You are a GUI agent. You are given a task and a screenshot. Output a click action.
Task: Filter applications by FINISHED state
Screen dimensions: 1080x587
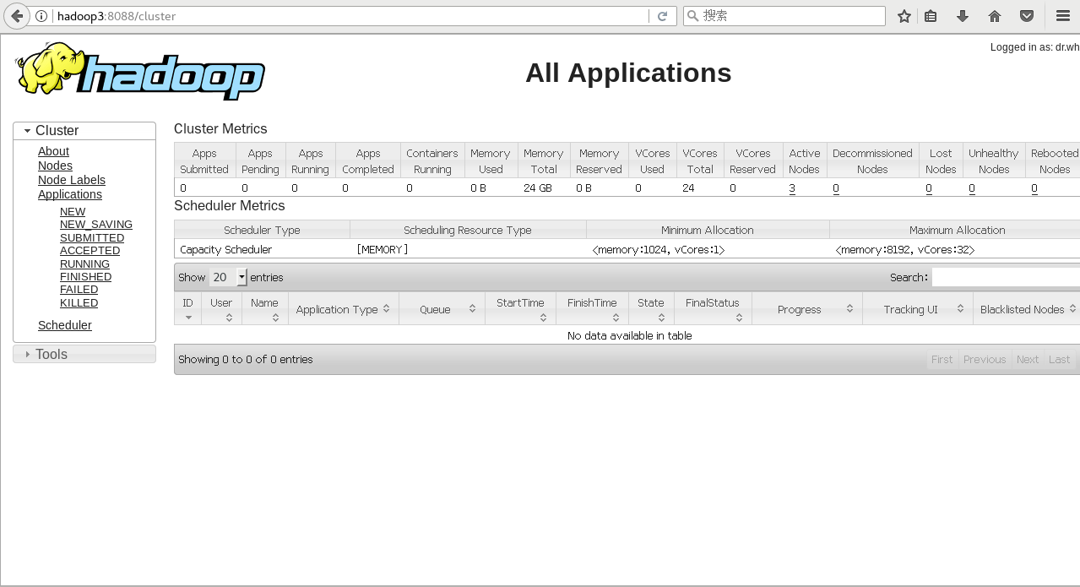pyautogui.click(x=85, y=277)
